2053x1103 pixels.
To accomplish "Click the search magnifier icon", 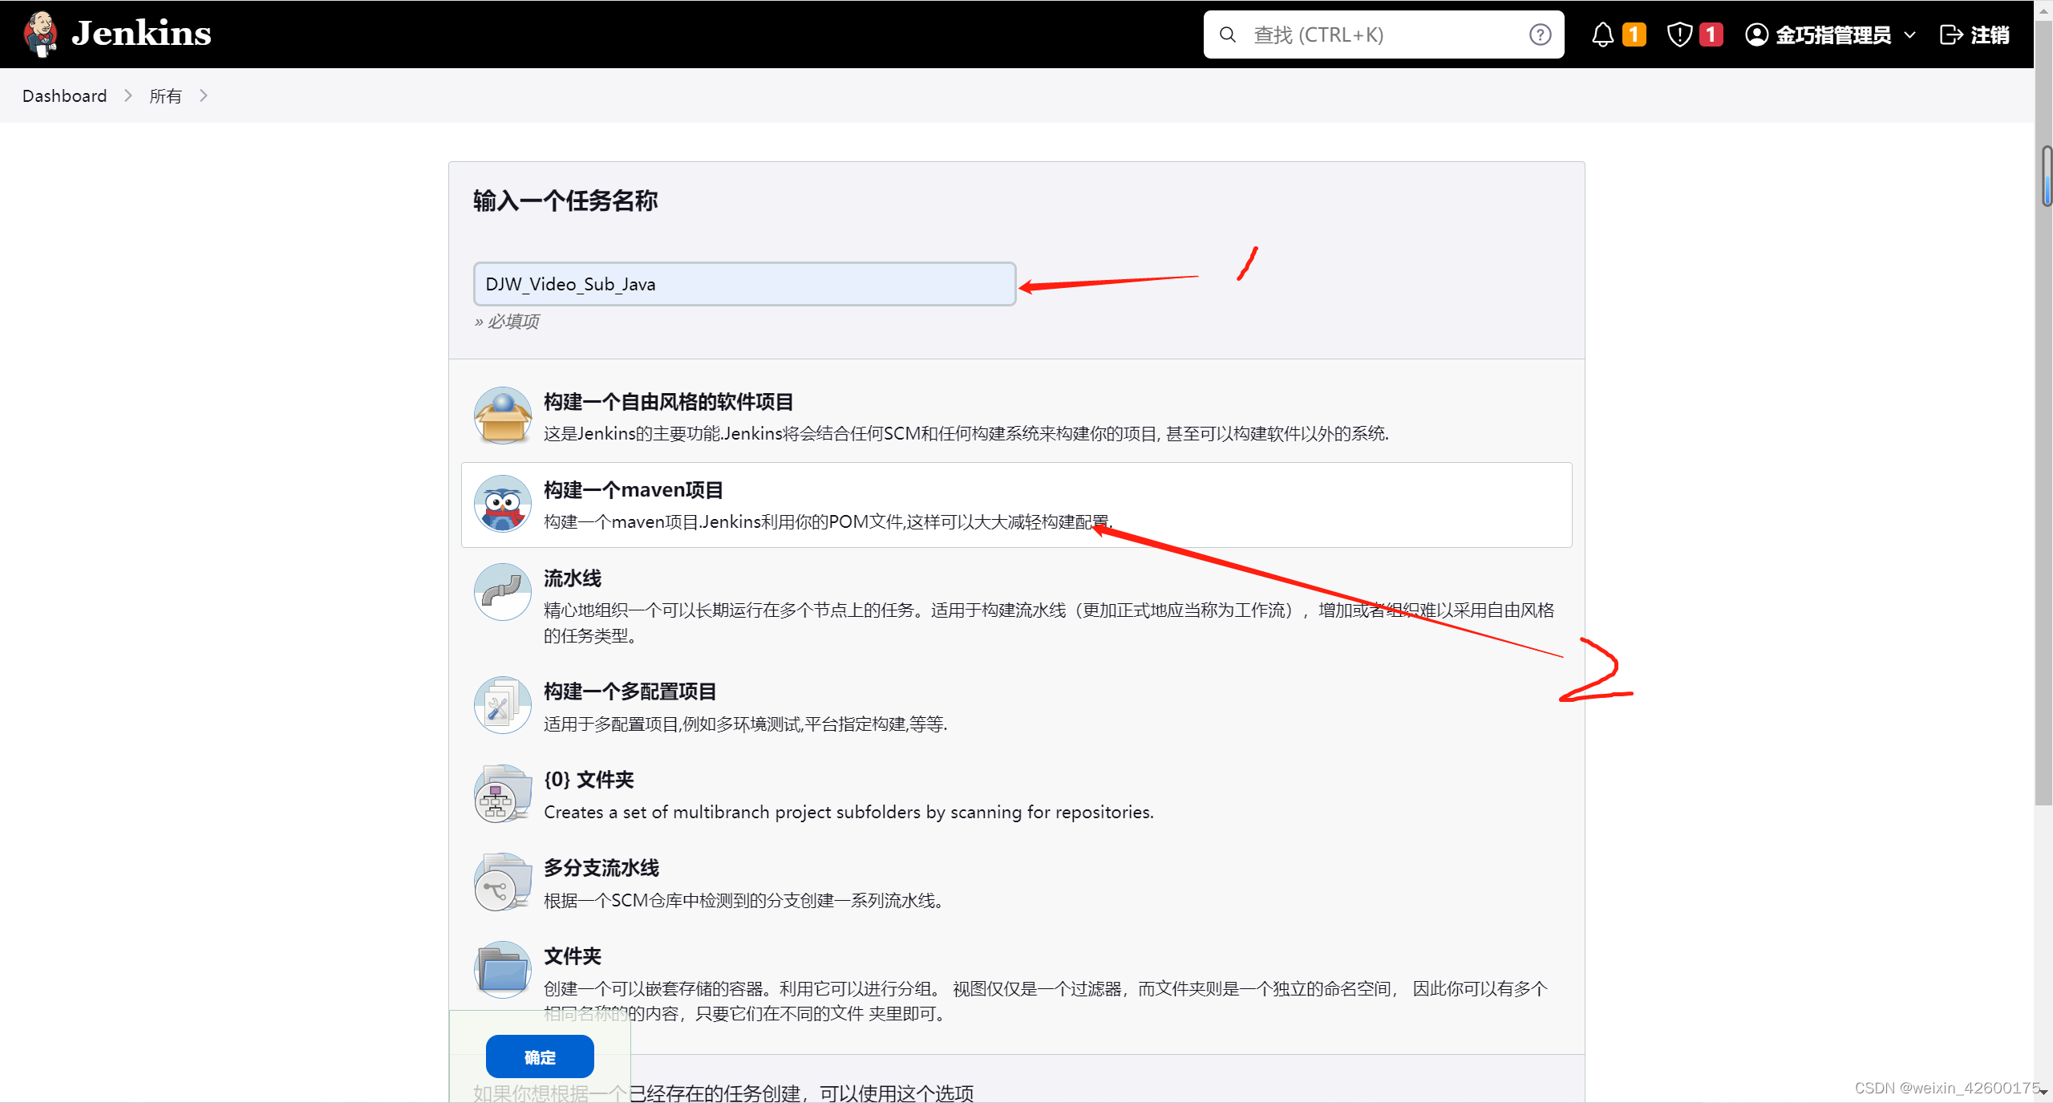I will point(1227,34).
